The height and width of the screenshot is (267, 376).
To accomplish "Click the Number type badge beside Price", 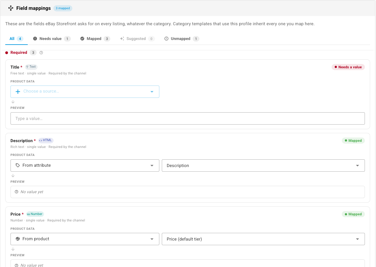I will click(35, 214).
